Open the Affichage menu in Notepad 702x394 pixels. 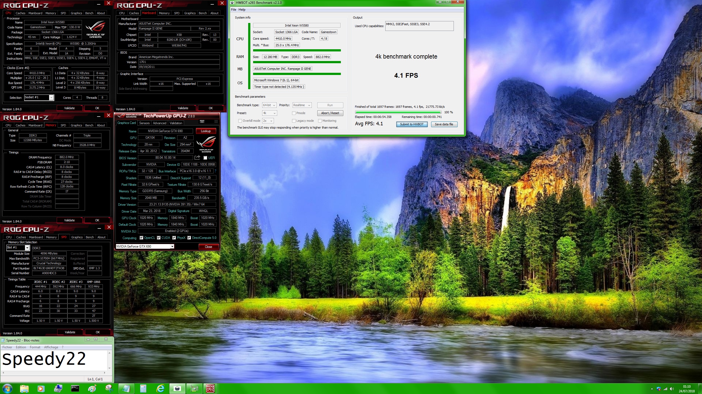51,347
